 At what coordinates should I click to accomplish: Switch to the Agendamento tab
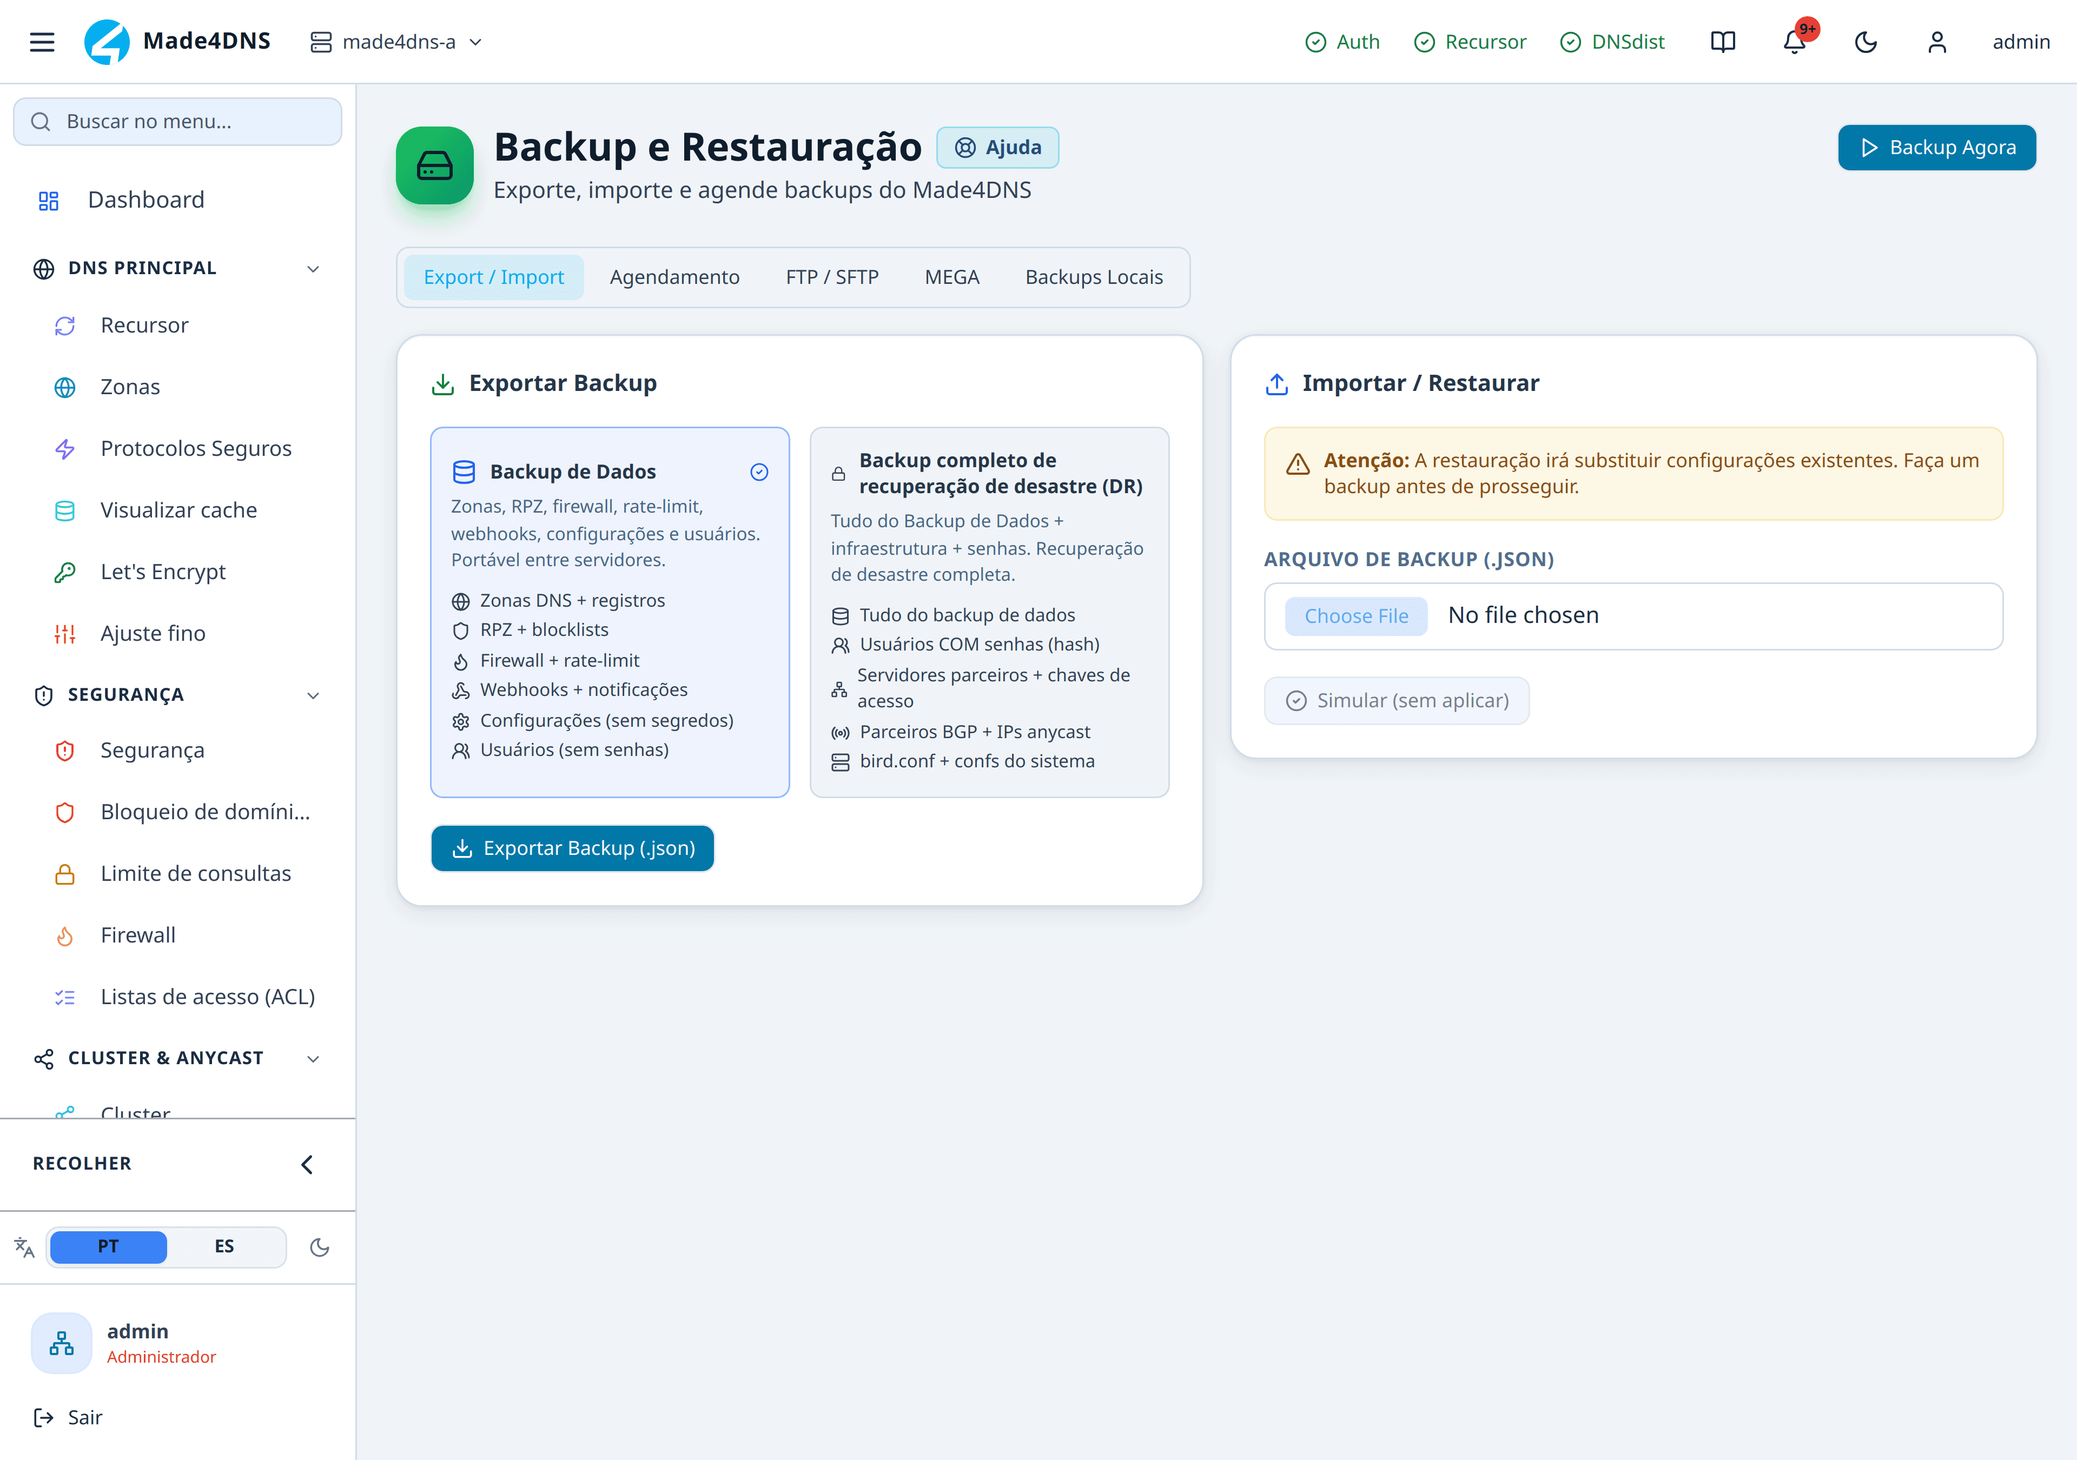[675, 277]
